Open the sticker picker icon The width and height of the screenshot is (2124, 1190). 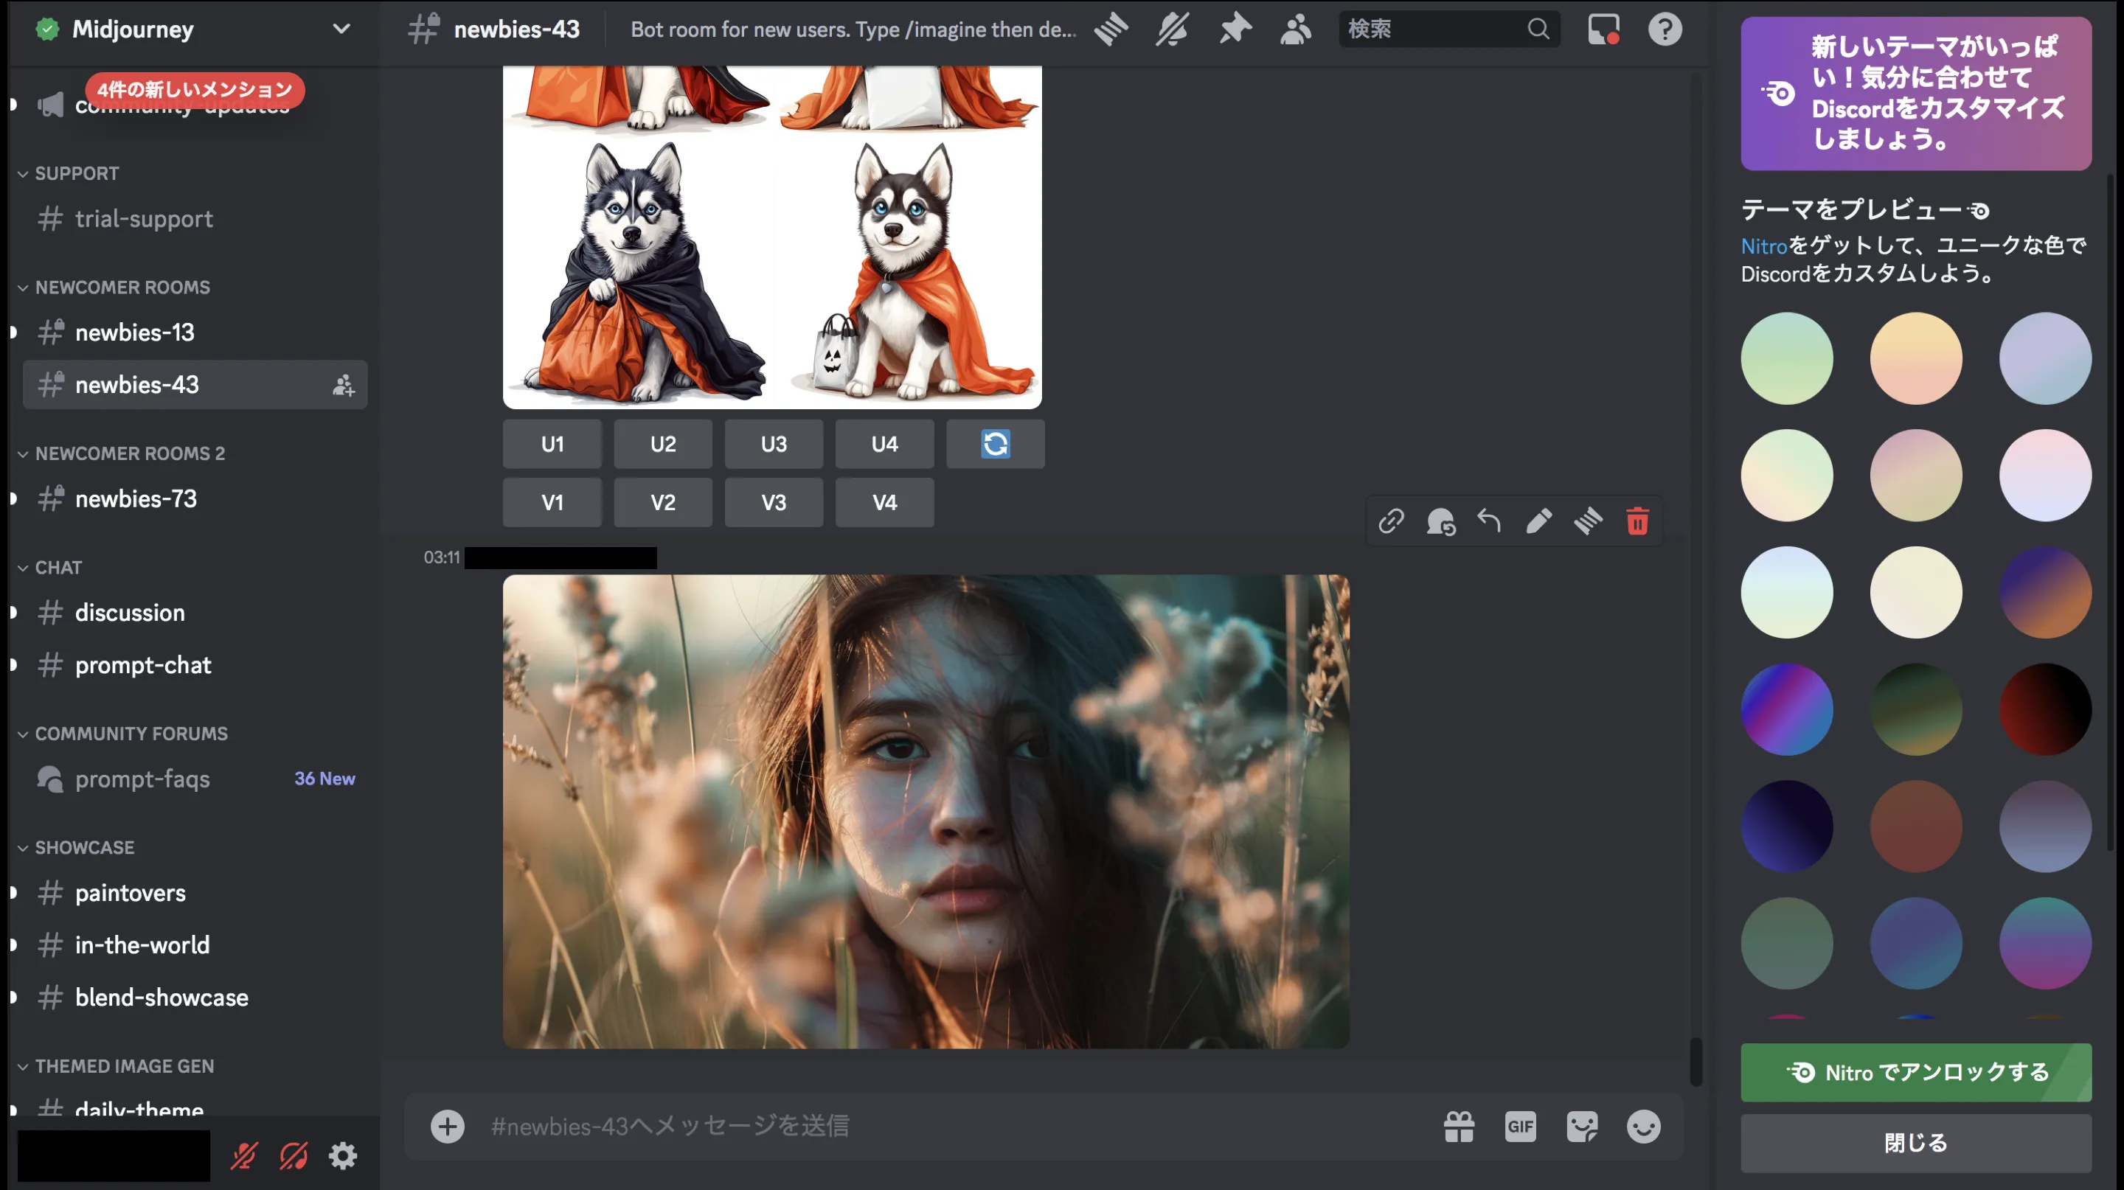pos(1582,1127)
